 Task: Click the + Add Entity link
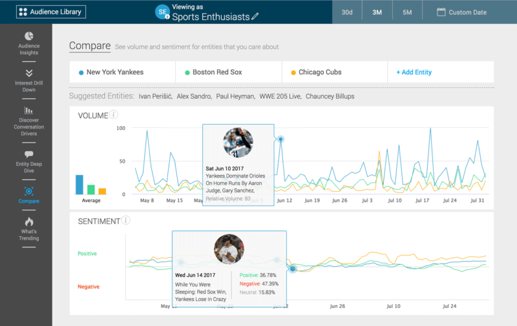pyautogui.click(x=414, y=72)
